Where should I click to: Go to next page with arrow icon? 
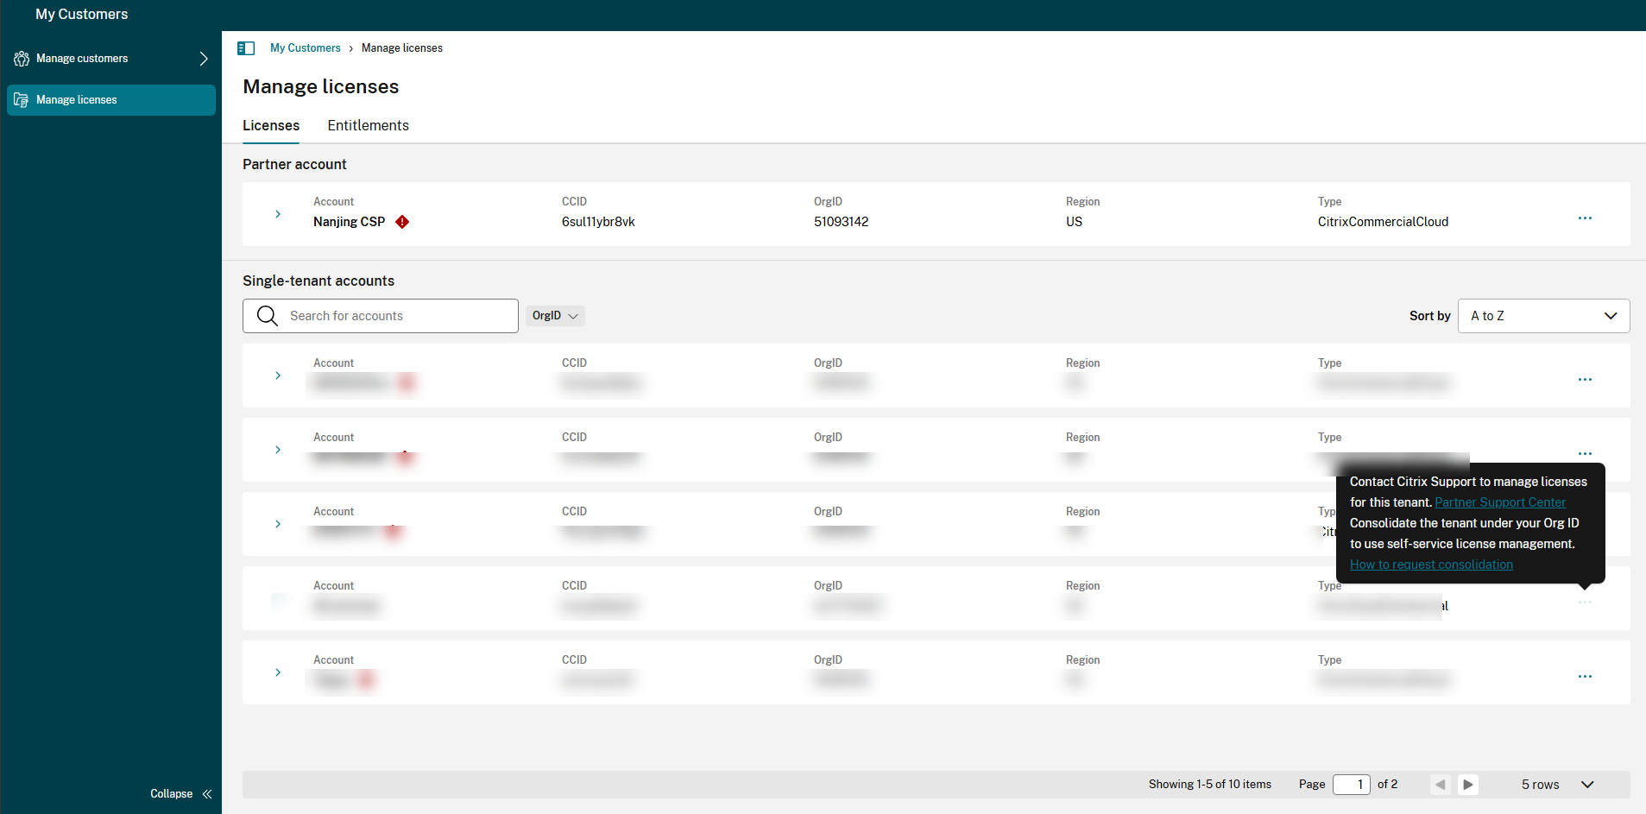tap(1467, 784)
